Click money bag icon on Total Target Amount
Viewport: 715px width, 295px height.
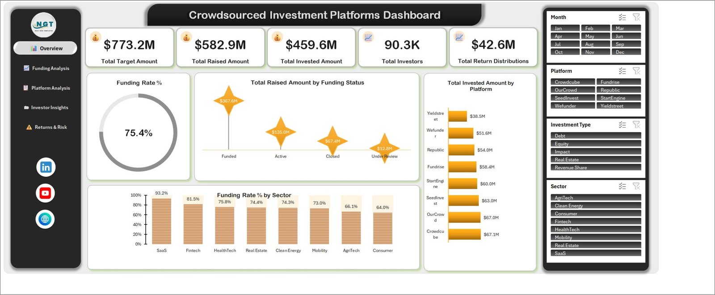click(95, 37)
